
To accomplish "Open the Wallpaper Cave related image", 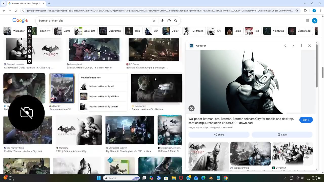I will point(251,154).
